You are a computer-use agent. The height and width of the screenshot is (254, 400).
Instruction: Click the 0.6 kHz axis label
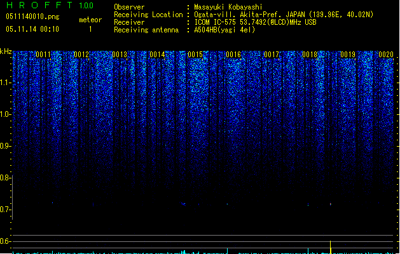pyautogui.click(x=5, y=241)
